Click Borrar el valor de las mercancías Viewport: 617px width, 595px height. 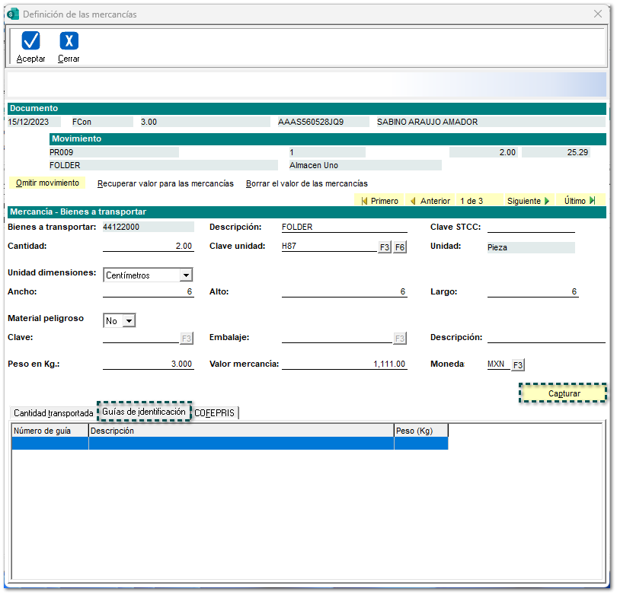tap(306, 183)
